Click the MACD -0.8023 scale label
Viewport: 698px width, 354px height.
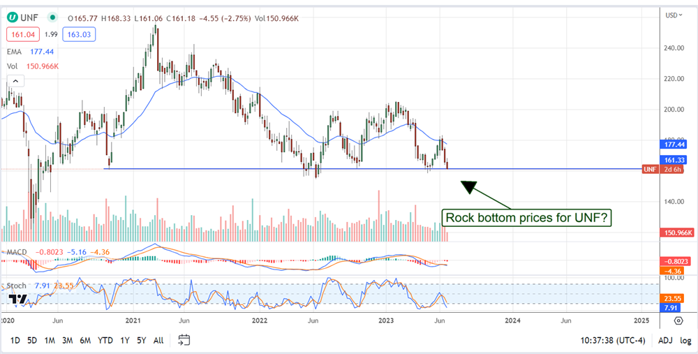tap(676, 262)
